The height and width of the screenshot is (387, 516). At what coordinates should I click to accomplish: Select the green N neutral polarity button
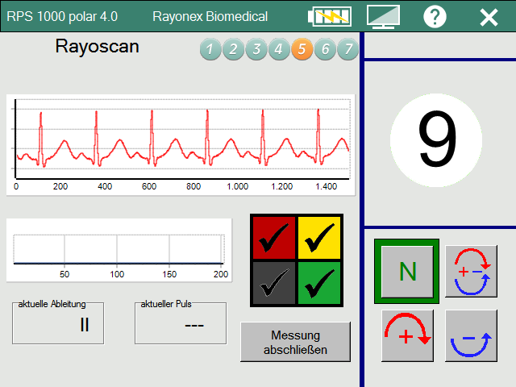click(407, 272)
